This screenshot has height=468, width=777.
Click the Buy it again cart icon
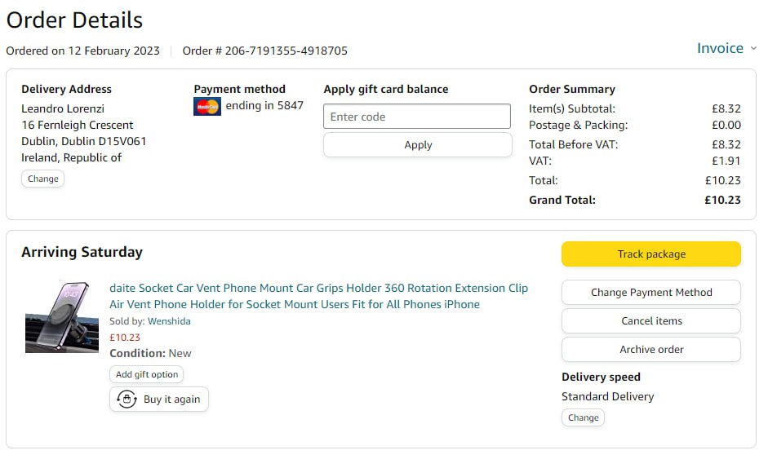[127, 400]
